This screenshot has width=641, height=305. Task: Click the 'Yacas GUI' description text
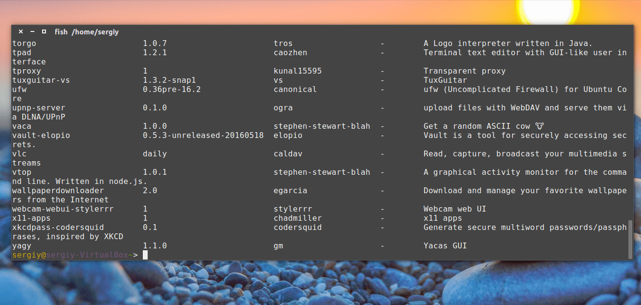pos(445,246)
